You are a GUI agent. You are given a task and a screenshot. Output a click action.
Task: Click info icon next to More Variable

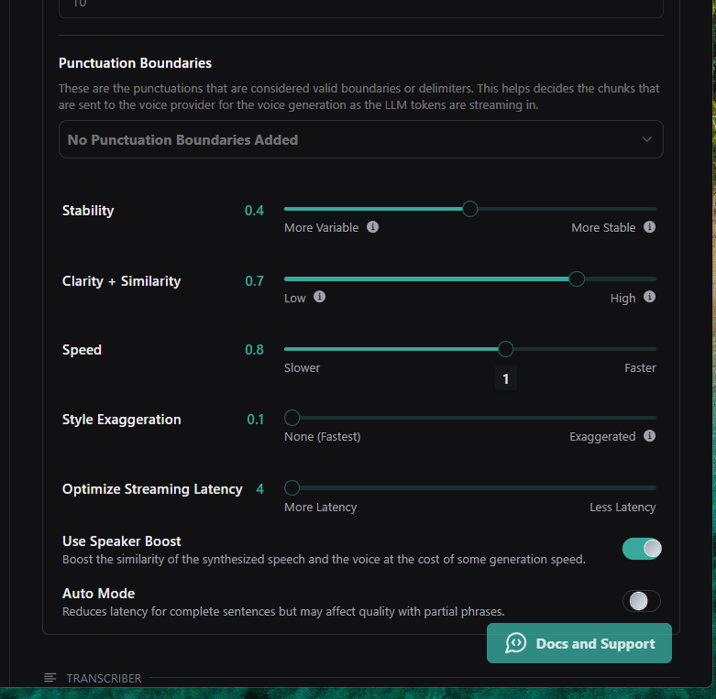(x=373, y=227)
